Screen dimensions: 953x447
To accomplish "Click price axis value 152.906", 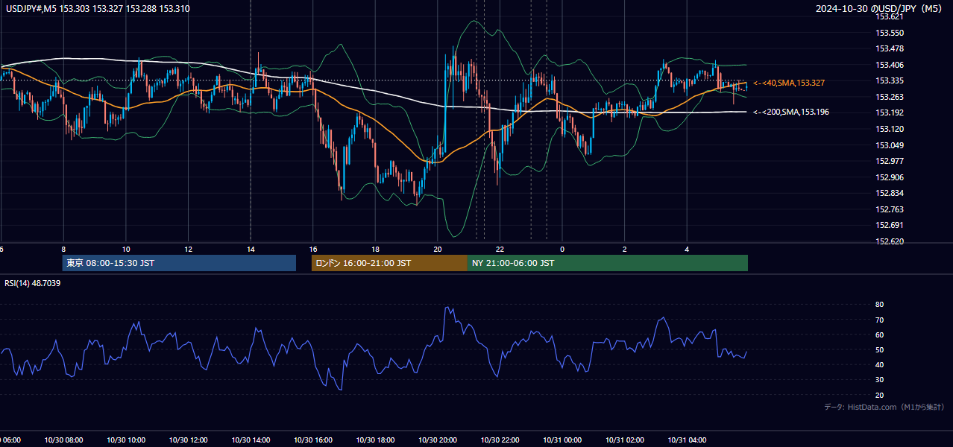I will click(888, 177).
